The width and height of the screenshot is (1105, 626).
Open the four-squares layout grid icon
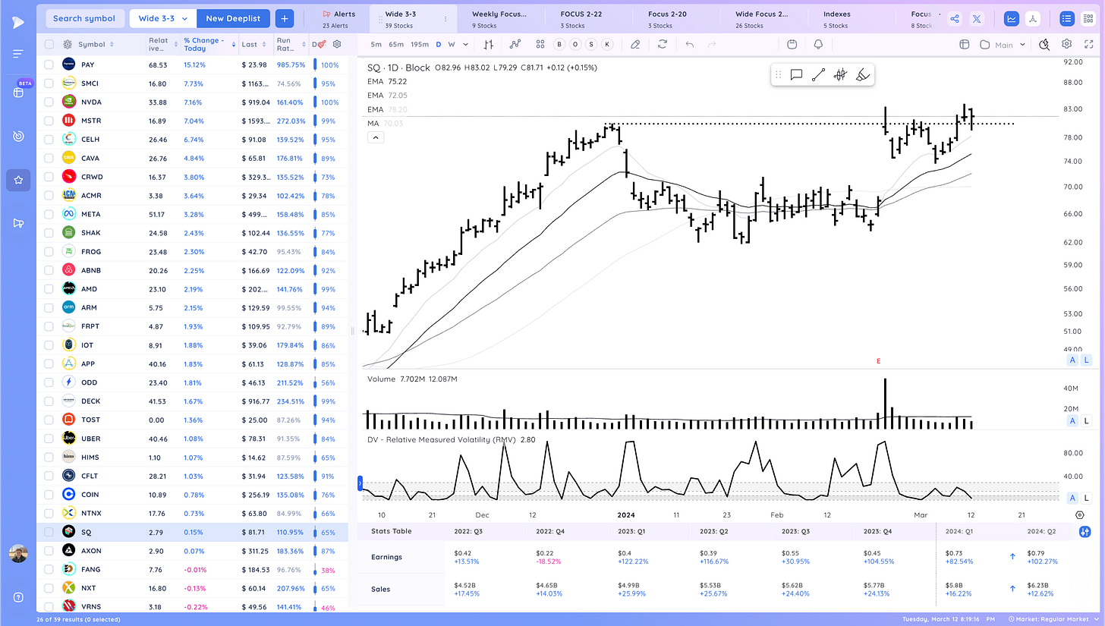540,45
